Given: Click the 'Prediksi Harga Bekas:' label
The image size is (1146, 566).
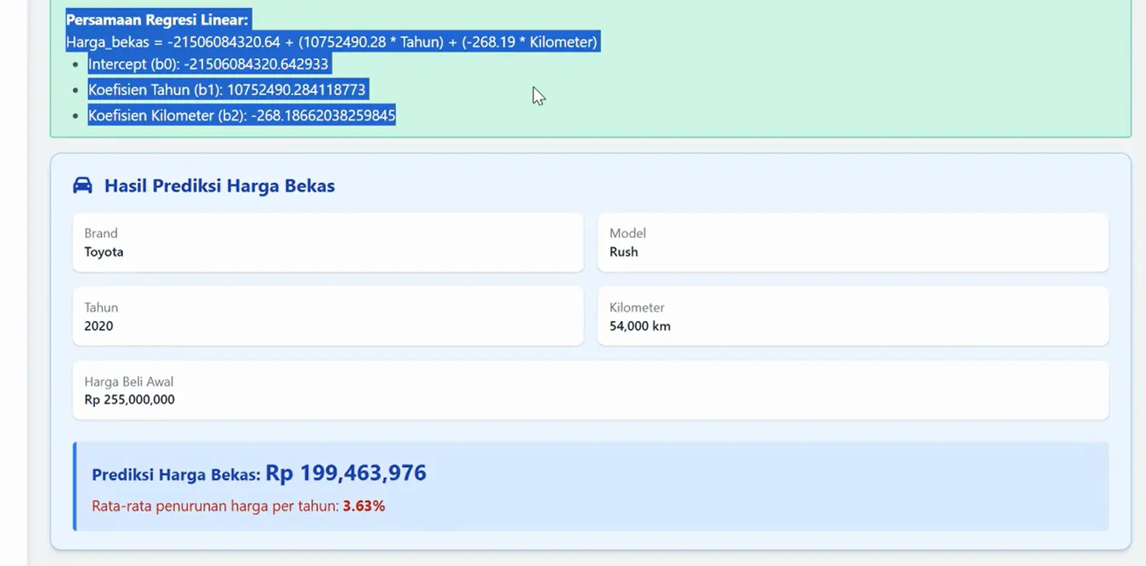Looking at the screenshot, I should [176, 475].
